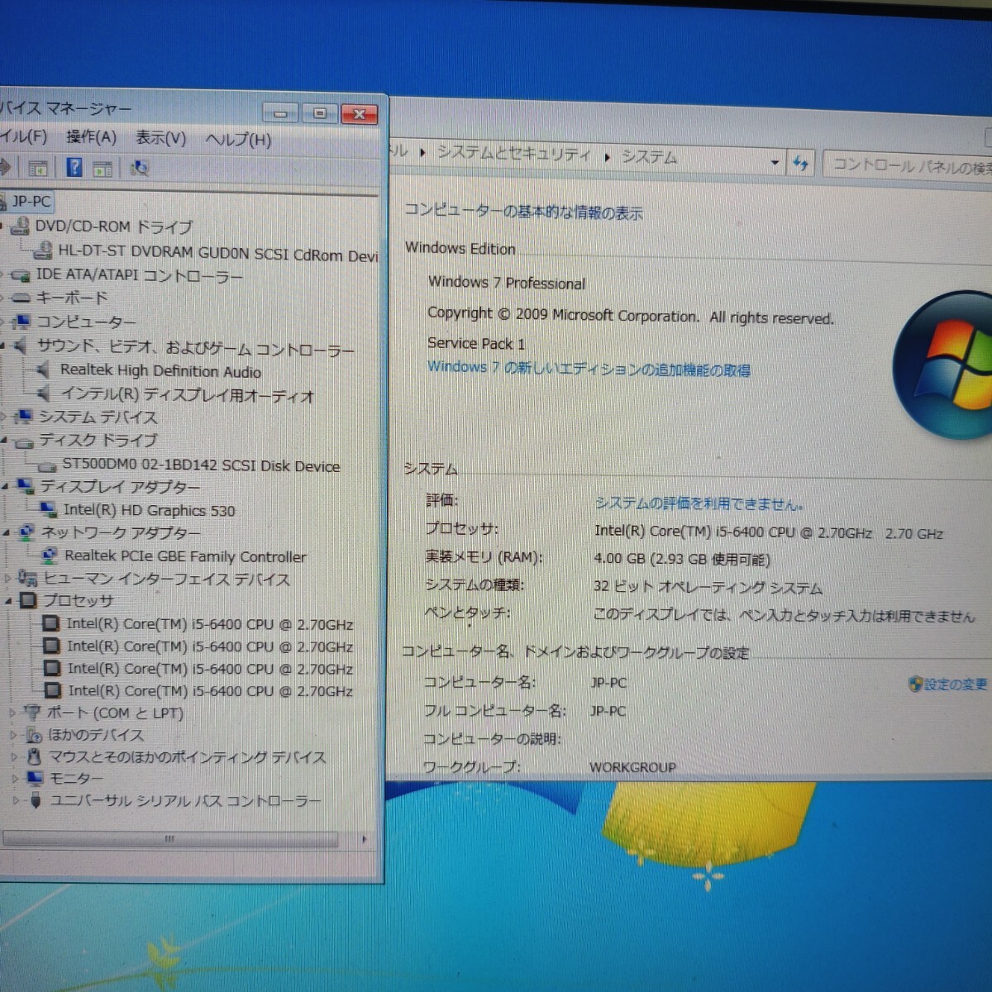Open breadcrumb arrow before システムとセキュリティ

[422, 153]
